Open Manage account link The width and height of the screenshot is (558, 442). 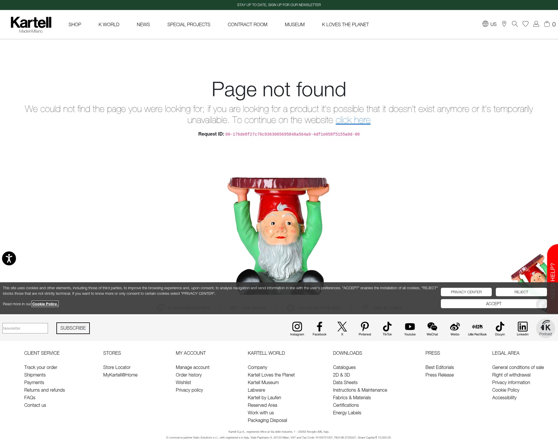coord(192,367)
